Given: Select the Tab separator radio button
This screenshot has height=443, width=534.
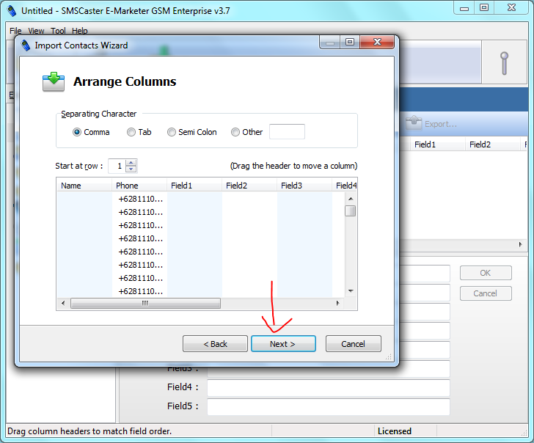Looking at the screenshot, I should pos(131,132).
